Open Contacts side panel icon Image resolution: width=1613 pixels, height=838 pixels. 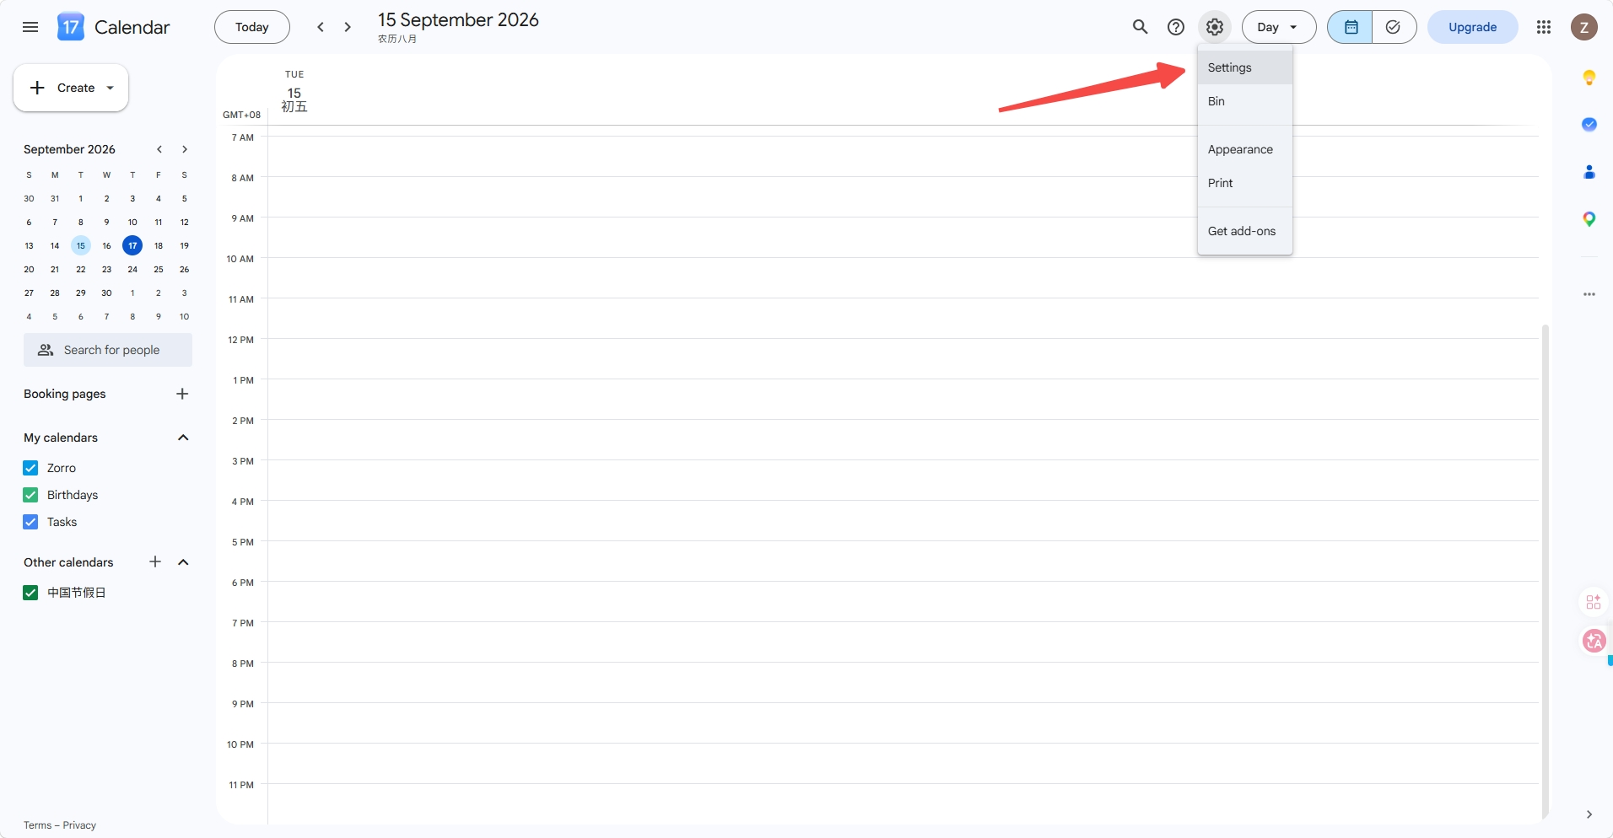tap(1589, 172)
